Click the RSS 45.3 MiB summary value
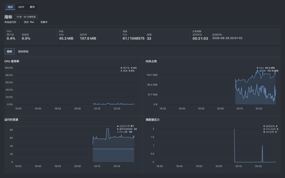 point(66,38)
